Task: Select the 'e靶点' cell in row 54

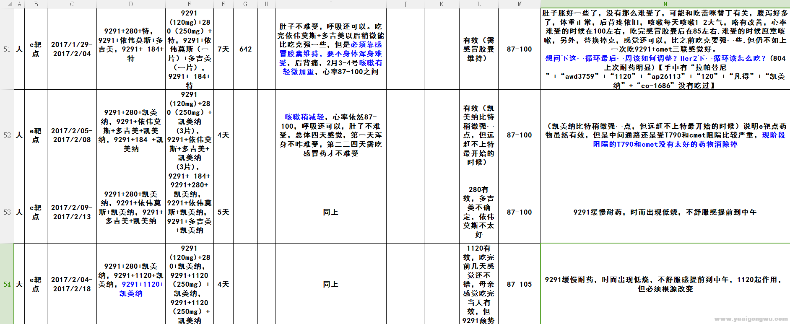Action: [36, 284]
